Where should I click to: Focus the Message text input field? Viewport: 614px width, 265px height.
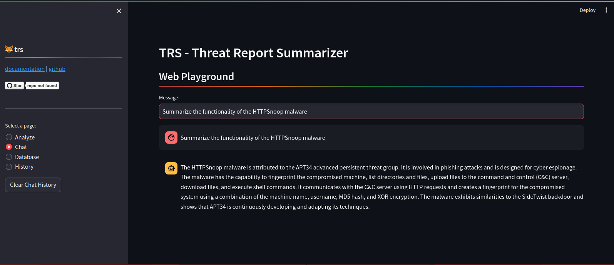coord(371,112)
